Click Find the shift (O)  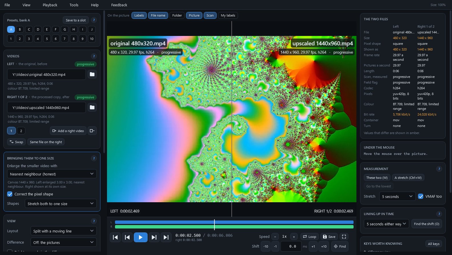(427, 224)
